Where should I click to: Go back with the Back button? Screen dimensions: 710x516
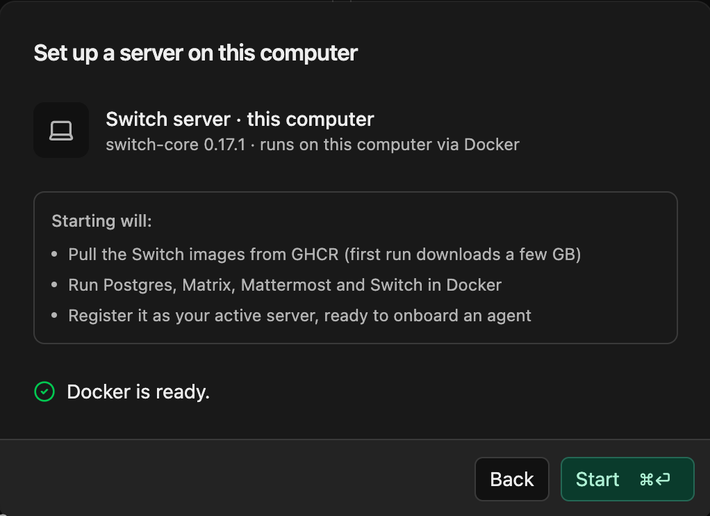point(512,479)
